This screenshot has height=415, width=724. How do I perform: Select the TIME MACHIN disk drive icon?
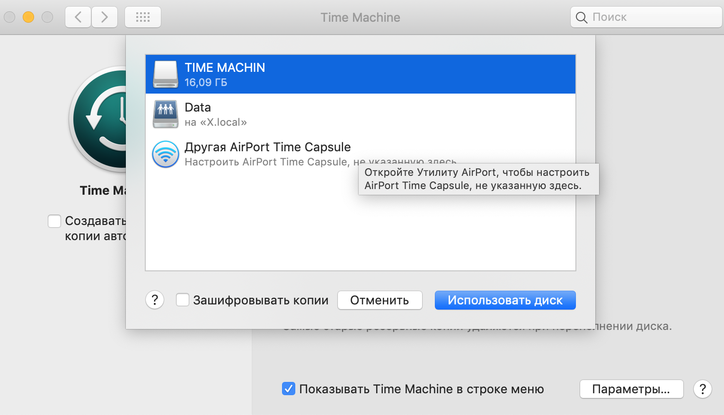click(166, 74)
